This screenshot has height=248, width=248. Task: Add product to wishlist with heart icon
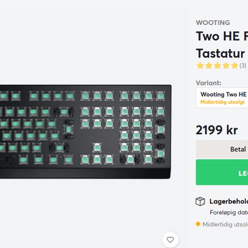coord(171,240)
